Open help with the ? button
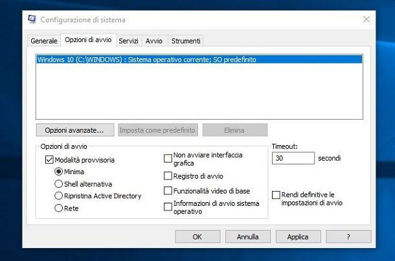The image size is (395, 261). pos(348,236)
